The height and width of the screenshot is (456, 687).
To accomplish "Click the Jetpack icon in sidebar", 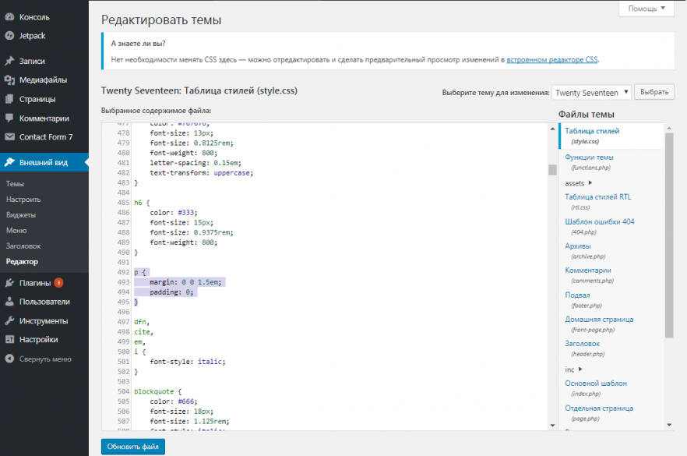I will [x=9, y=35].
